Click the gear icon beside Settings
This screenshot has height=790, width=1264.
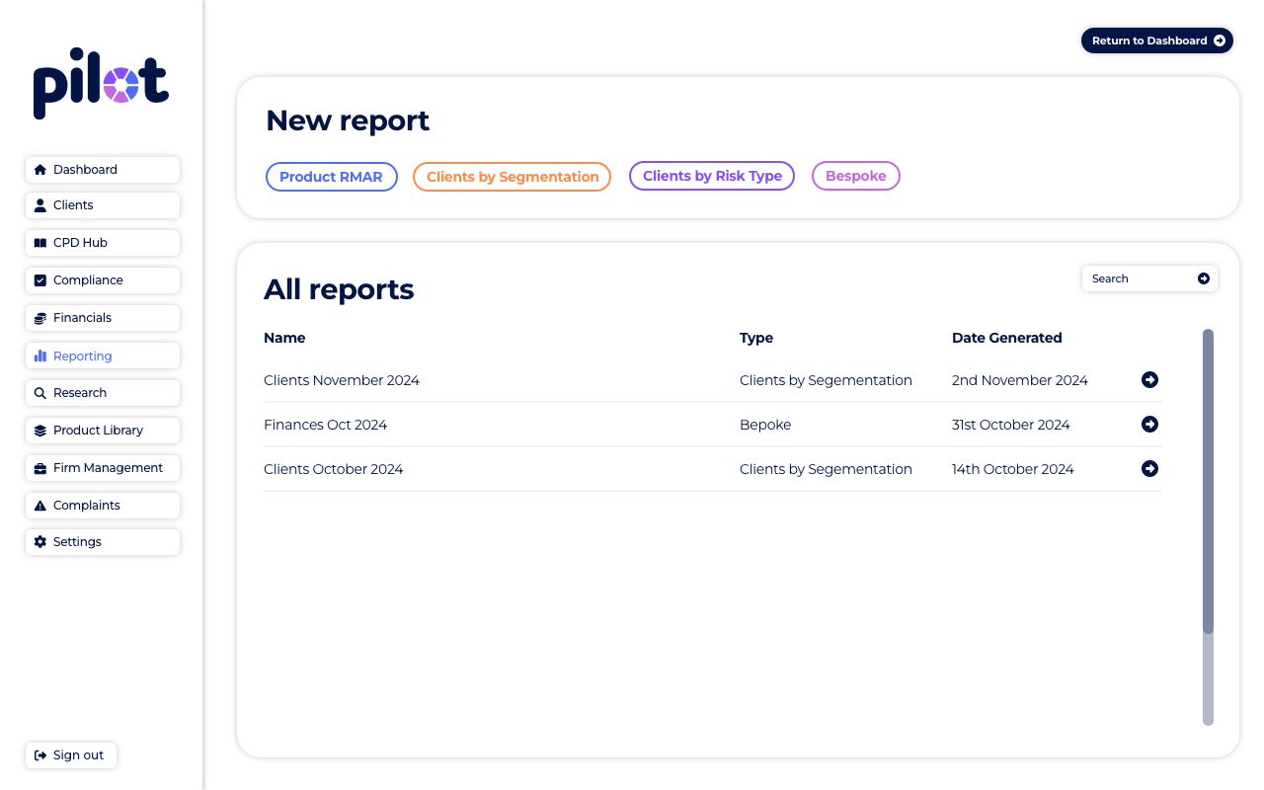pyautogui.click(x=40, y=542)
